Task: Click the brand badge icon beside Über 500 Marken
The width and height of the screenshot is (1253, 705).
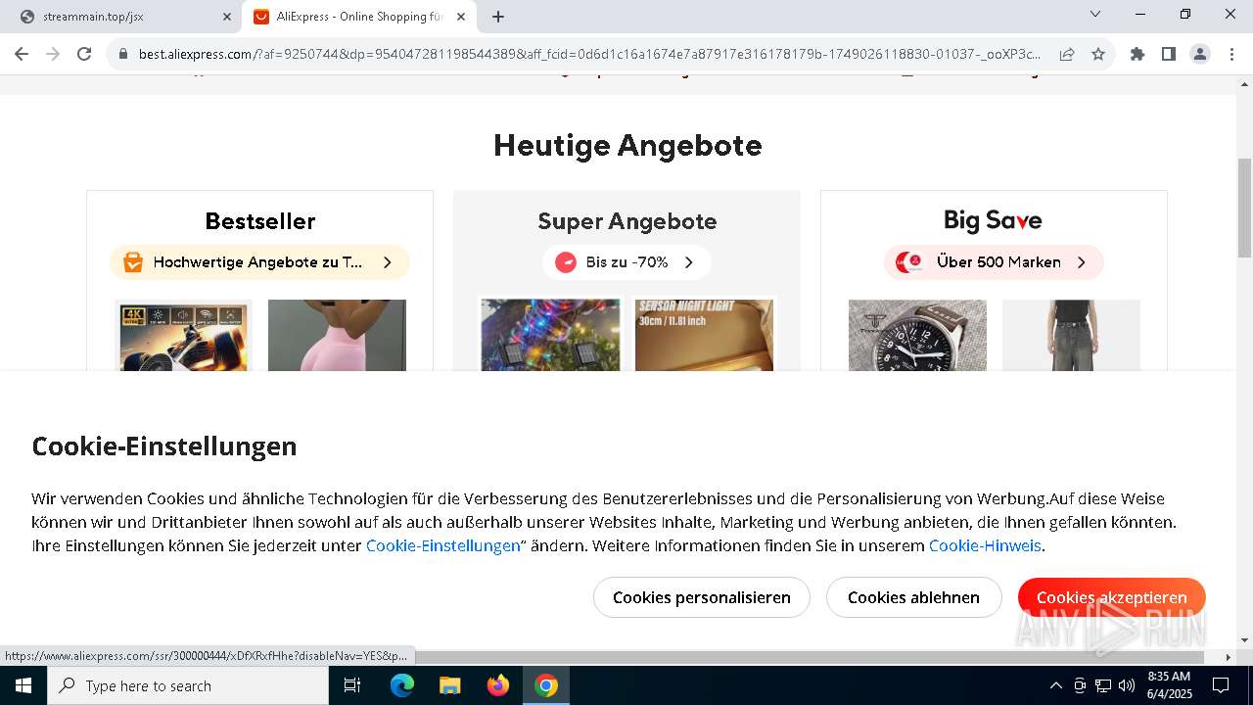Action: coord(909,262)
